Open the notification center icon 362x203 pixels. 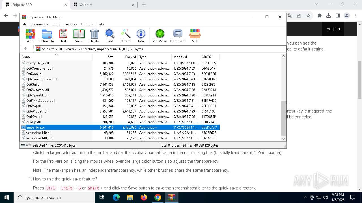coord(353,197)
